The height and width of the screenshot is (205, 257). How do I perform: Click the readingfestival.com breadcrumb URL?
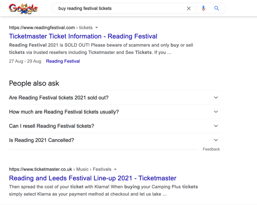[x=42, y=28]
